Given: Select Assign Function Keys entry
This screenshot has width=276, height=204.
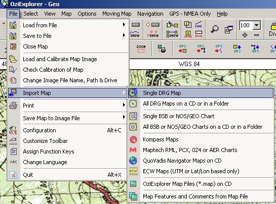Looking at the screenshot, I should [x=68, y=151].
